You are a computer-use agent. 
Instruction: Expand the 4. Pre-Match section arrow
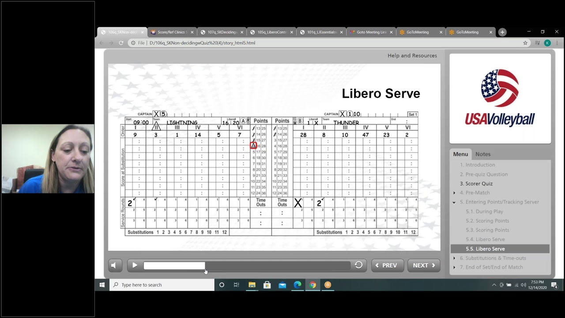coord(454,193)
